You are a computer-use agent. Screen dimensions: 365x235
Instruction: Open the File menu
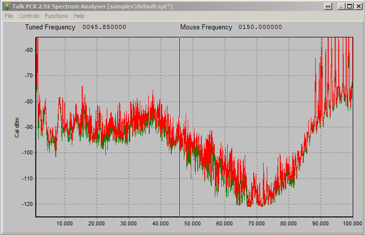tap(9, 16)
